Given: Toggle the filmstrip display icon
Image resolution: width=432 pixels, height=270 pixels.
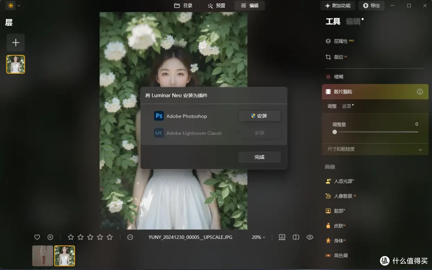Looking at the screenshot, I should (x=282, y=237).
